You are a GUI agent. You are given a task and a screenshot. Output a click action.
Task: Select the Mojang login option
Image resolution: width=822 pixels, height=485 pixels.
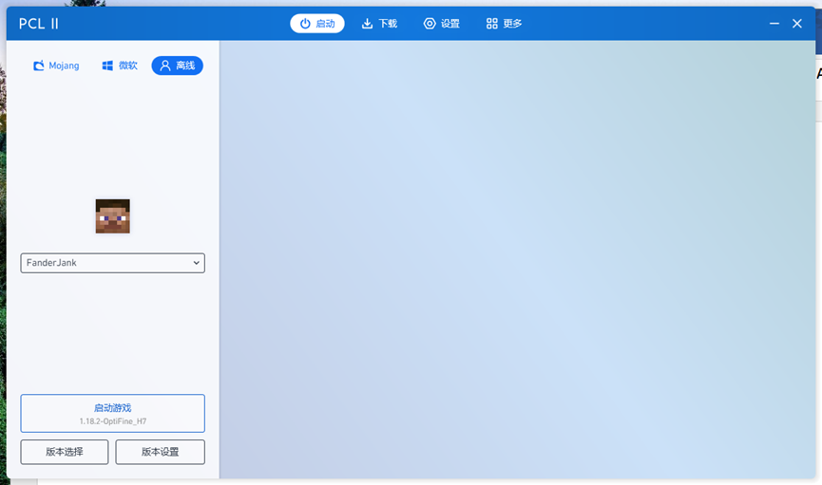[x=57, y=65]
